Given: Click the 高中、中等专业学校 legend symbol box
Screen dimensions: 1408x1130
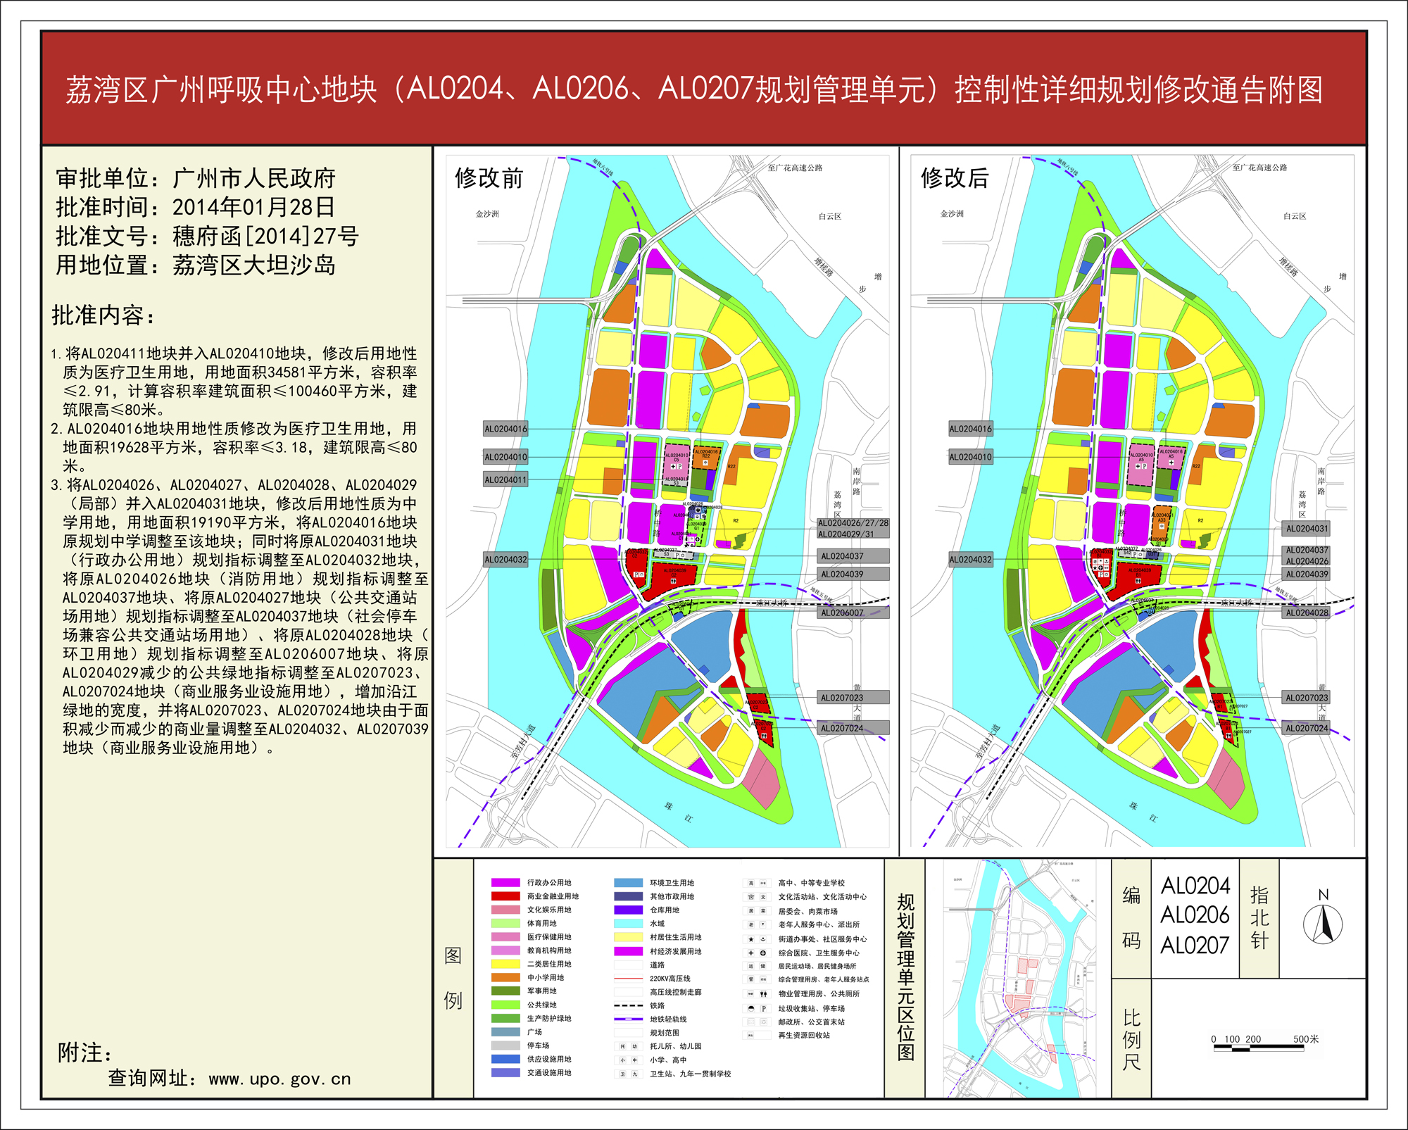Looking at the screenshot, I should coord(757,883).
